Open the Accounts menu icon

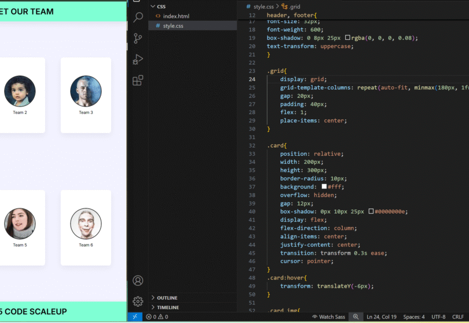pyautogui.click(x=138, y=281)
